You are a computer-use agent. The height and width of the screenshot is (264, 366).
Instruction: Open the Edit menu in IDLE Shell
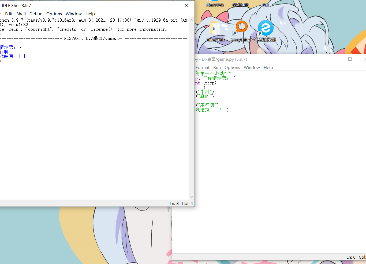pos(9,14)
